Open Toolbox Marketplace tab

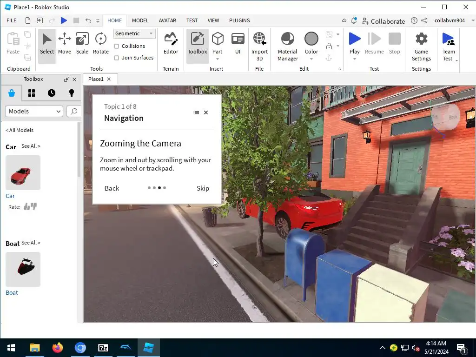coord(12,93)
